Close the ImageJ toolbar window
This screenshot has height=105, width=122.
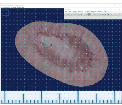119,10
